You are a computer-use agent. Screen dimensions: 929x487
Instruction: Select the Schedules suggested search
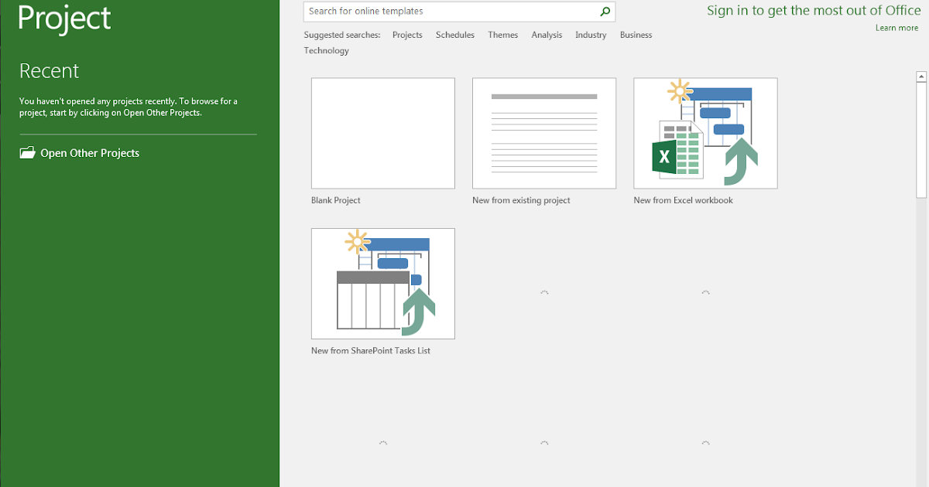click(x=455, y=35)
